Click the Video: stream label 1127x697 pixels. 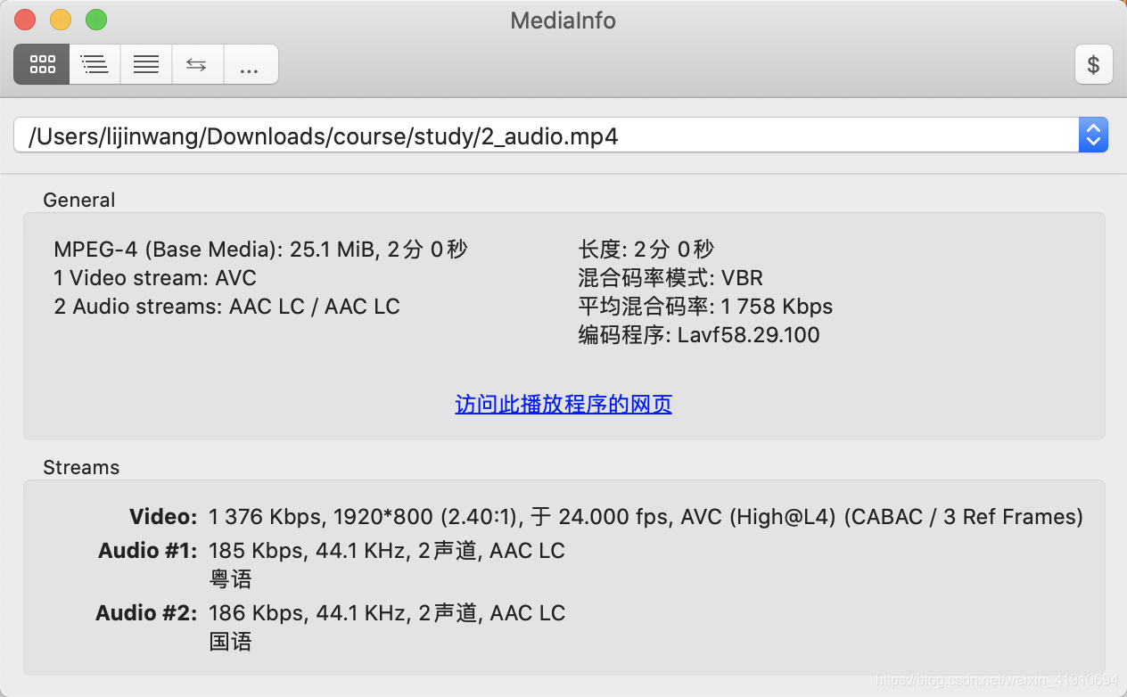[163, 517]
